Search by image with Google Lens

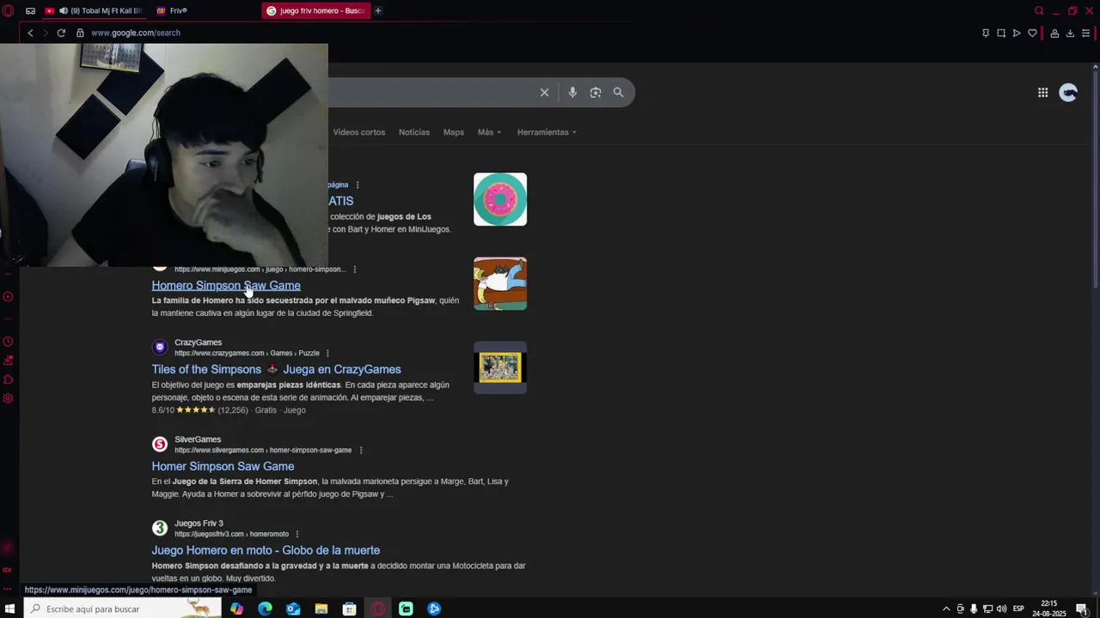(x=596, y=92)
